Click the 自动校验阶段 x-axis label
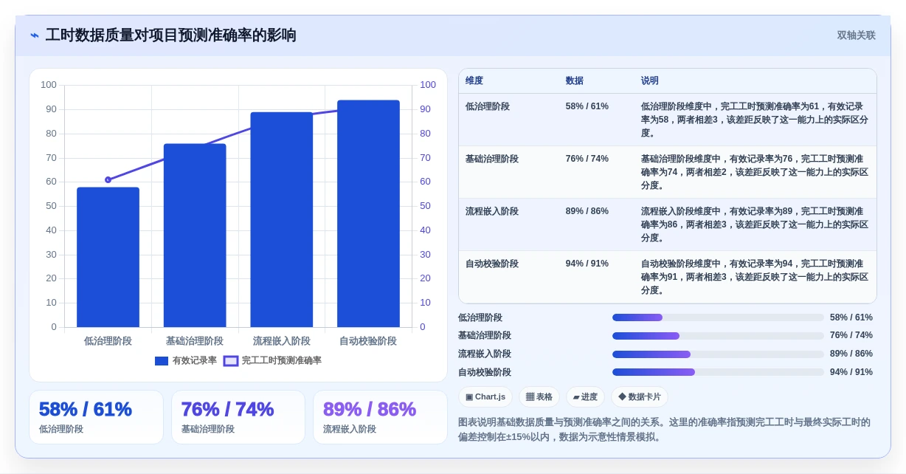Image resolution: width=906 pixels, height=474 pixels. pos(368,341)
